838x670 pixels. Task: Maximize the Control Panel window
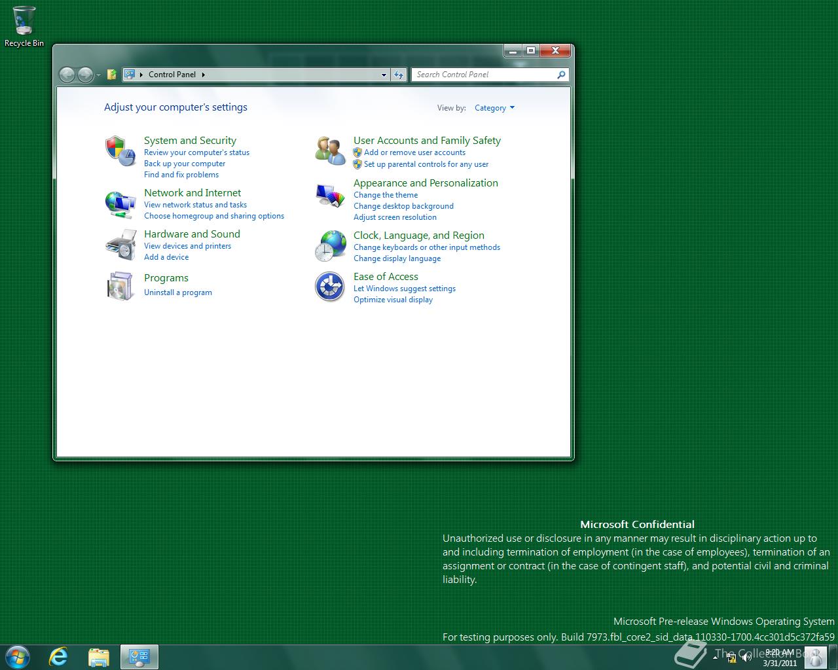tap(531, 51)
